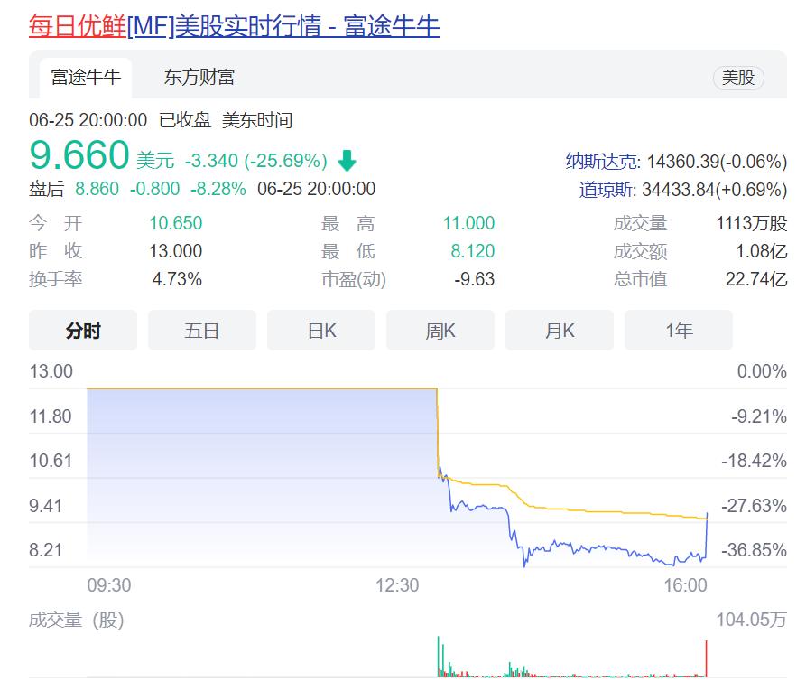Click the 成交额 value 1.08亿
Image resolution: width=806 pixels, height=682 pixels.
point(761,251)
